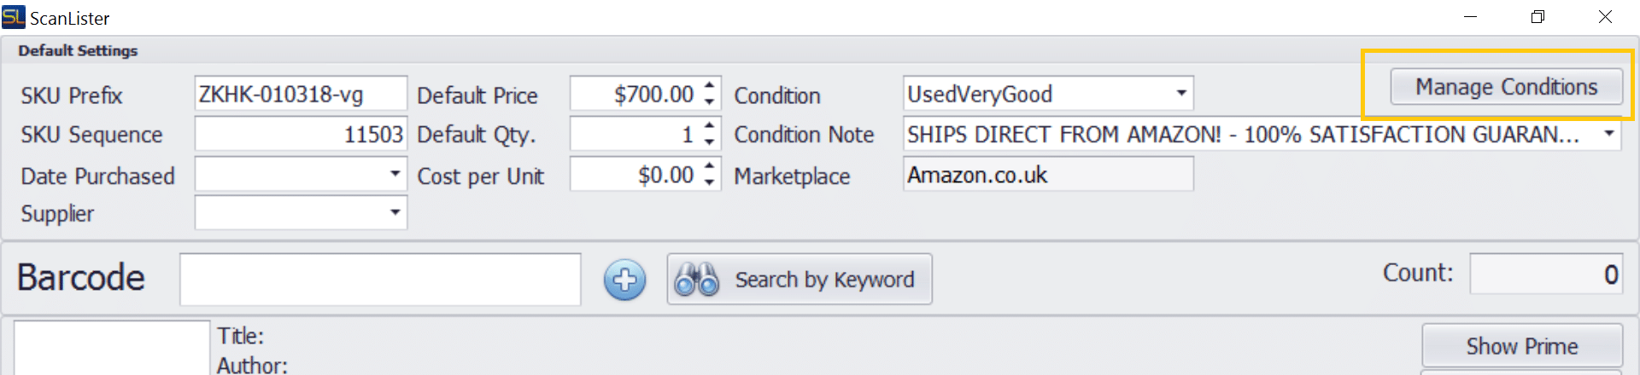Select the SKU Sequence field
Viewport: 1640px width, 375px height.
pyautogui.click(x=301, y=134)
